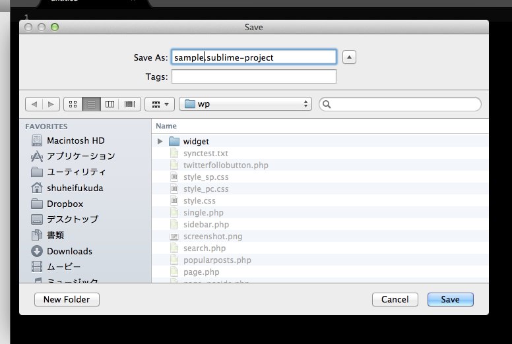Switch to icon view mode

73,104
